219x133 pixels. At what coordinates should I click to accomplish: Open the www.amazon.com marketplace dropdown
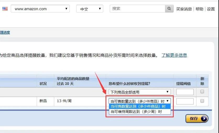click(x=40, y=9)
